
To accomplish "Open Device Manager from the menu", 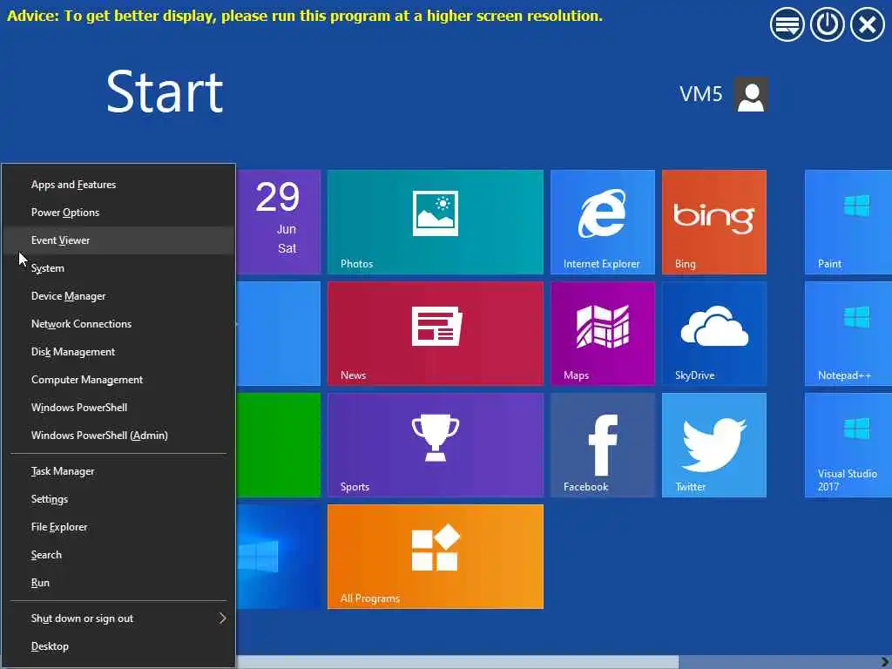I will click(118, 296).
